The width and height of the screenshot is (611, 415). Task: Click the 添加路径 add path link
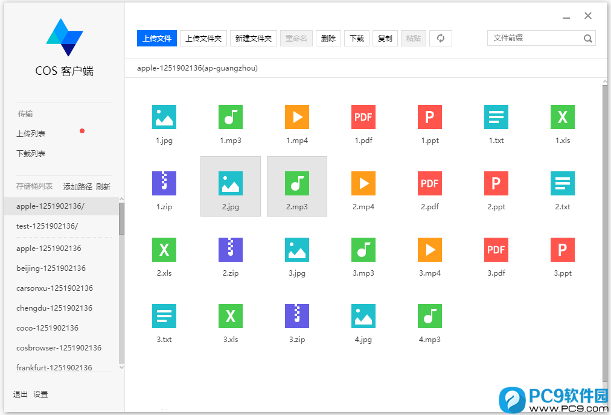(x=77, y=187)
